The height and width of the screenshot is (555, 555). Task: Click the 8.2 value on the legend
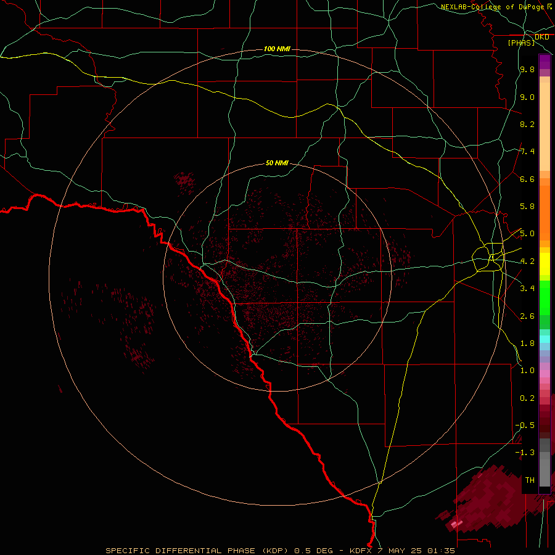click(527, 124)
